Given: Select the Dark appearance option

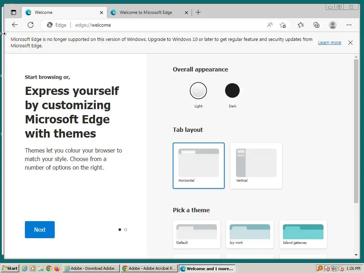Looking at the screenshot, I should pos(232,91).
